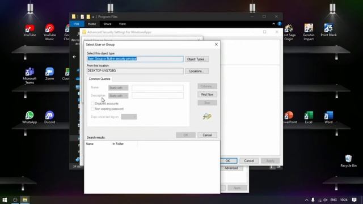Open Discord desktop icon

(49, 117)
